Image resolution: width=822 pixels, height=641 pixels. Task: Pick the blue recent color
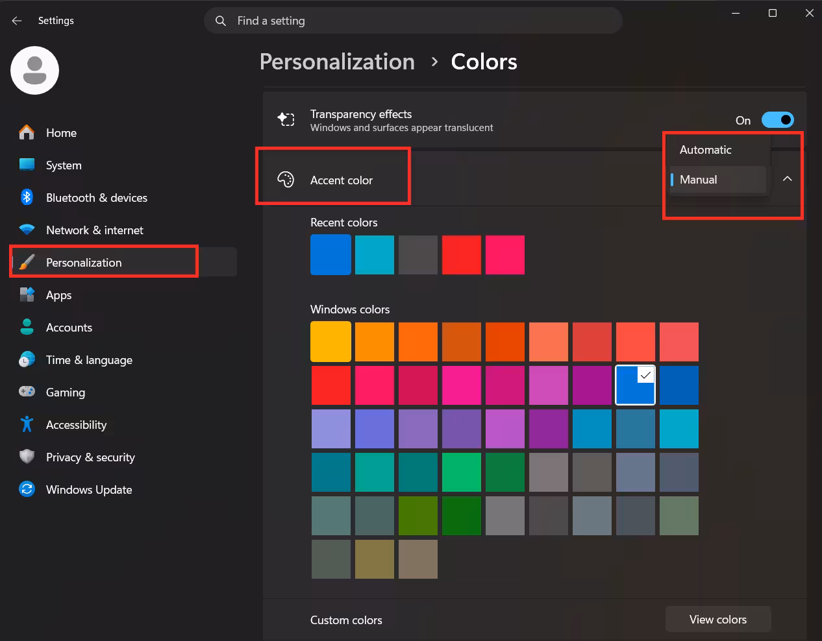pos(330,254)
